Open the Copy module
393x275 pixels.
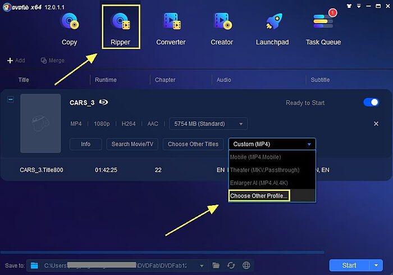pyautogui.click(x=70, y=28)
